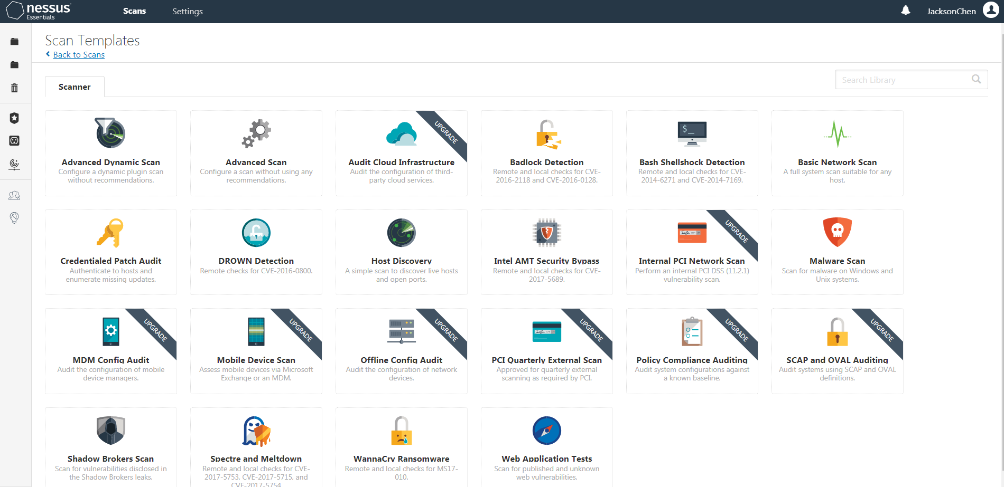Click the Shadow Brokers Scan description text
The image size is (1004, 487).
(x=111, y=473)
